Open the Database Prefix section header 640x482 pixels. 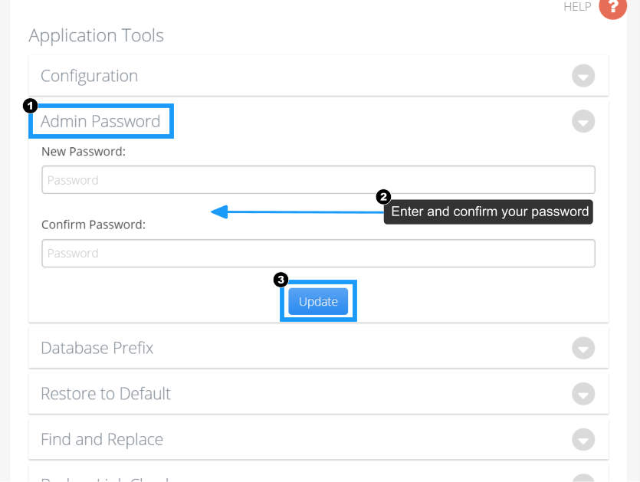[318, 348]
